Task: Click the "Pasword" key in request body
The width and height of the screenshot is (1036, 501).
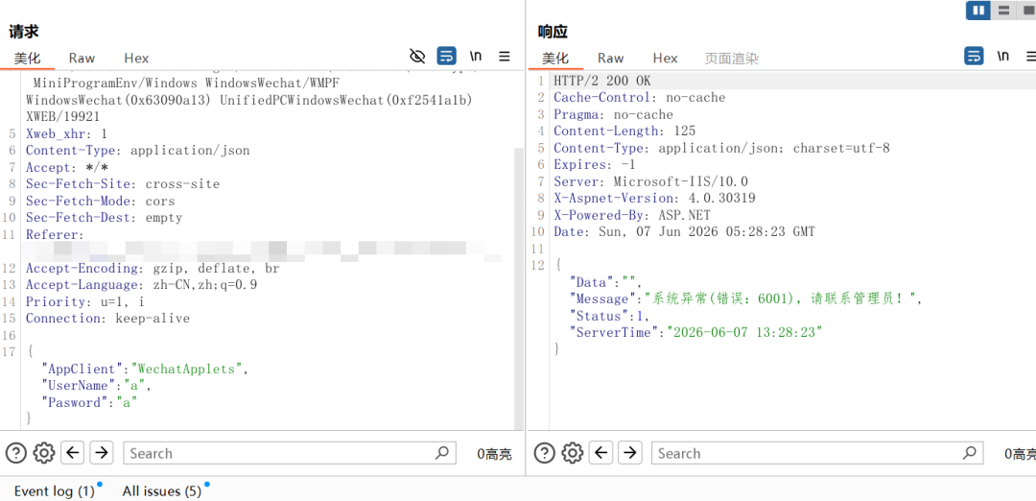Action: (75, 402)
